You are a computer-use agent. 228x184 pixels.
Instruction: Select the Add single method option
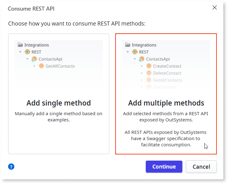[x=59, y=94]
